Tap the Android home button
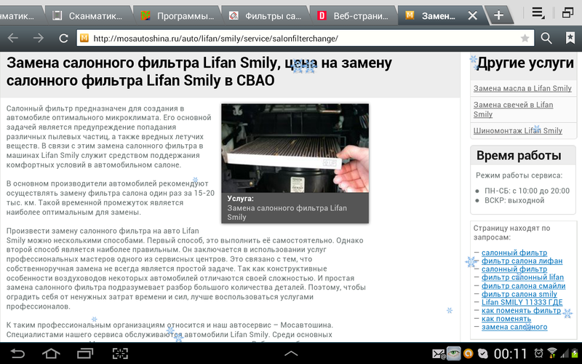The height and width of the screenshot is (364, 582). (51, 353)
